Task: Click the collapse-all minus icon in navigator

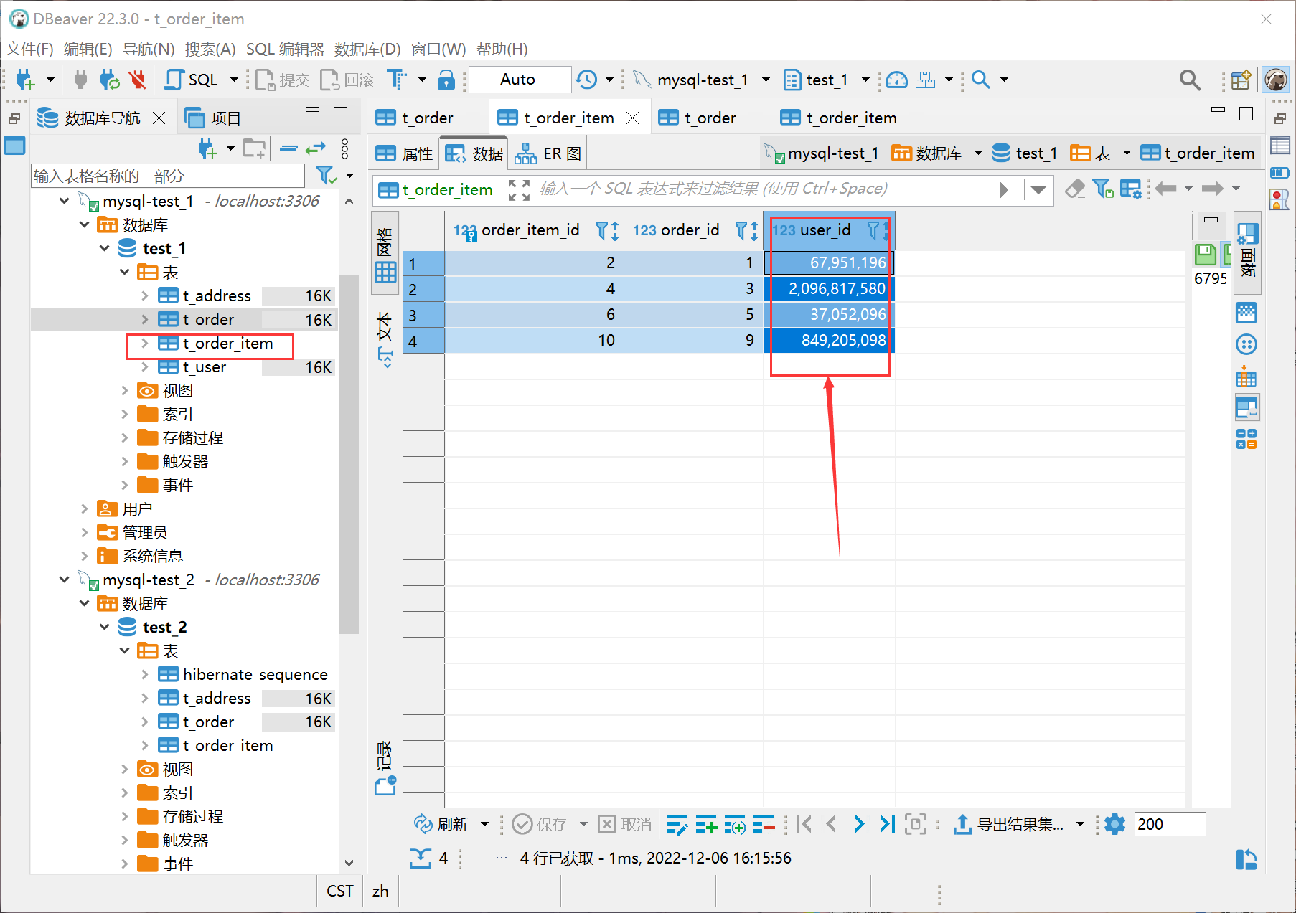Action: point(288,148)
